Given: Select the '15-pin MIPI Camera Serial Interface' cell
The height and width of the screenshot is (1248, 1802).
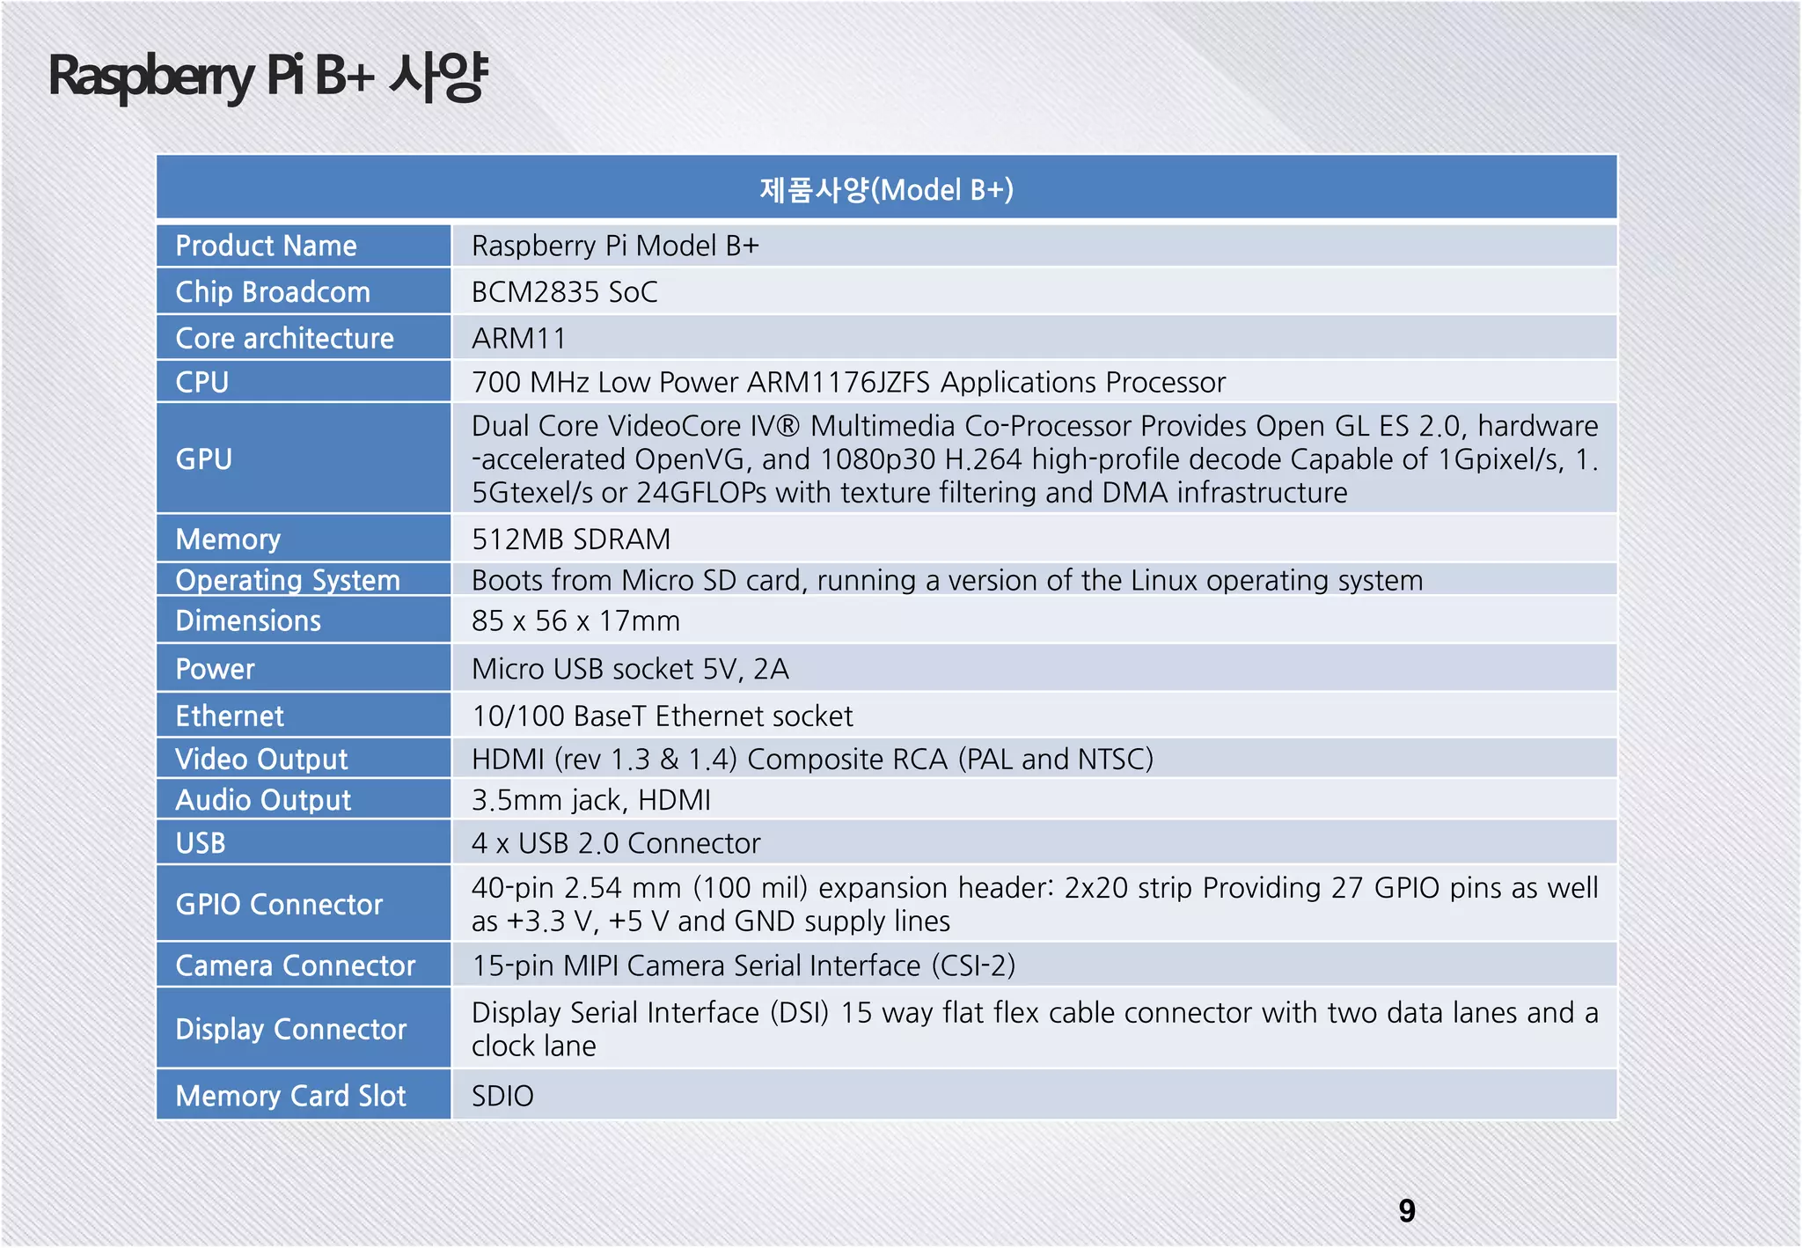Looking at the screenshot, I should point(1035,965).
